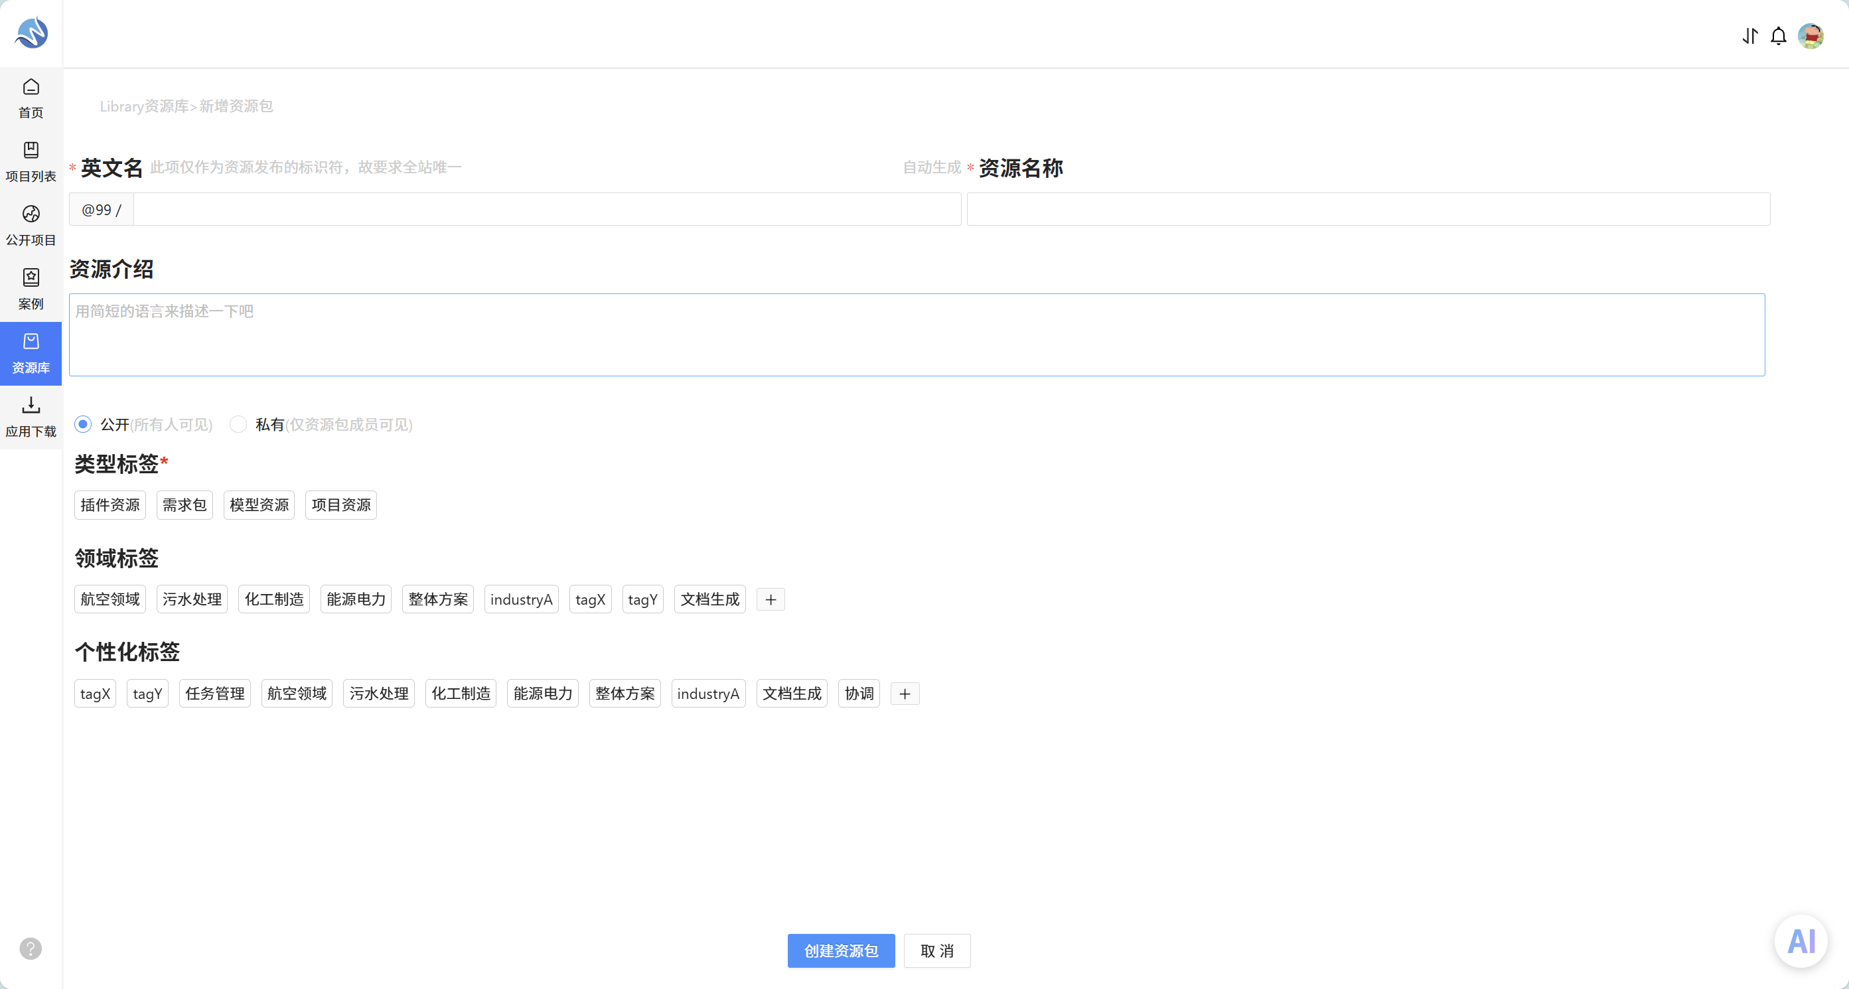Select the 私有 visibility radio button
Image resolution: width=1849 pixels, height=989 pixels.
pos(238,424)
